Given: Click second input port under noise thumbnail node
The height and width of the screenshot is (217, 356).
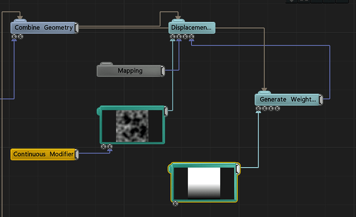Looking at the screenshot, I should (x=110, y=146).
